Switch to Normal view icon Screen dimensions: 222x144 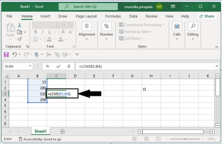(x=134, y=139)
